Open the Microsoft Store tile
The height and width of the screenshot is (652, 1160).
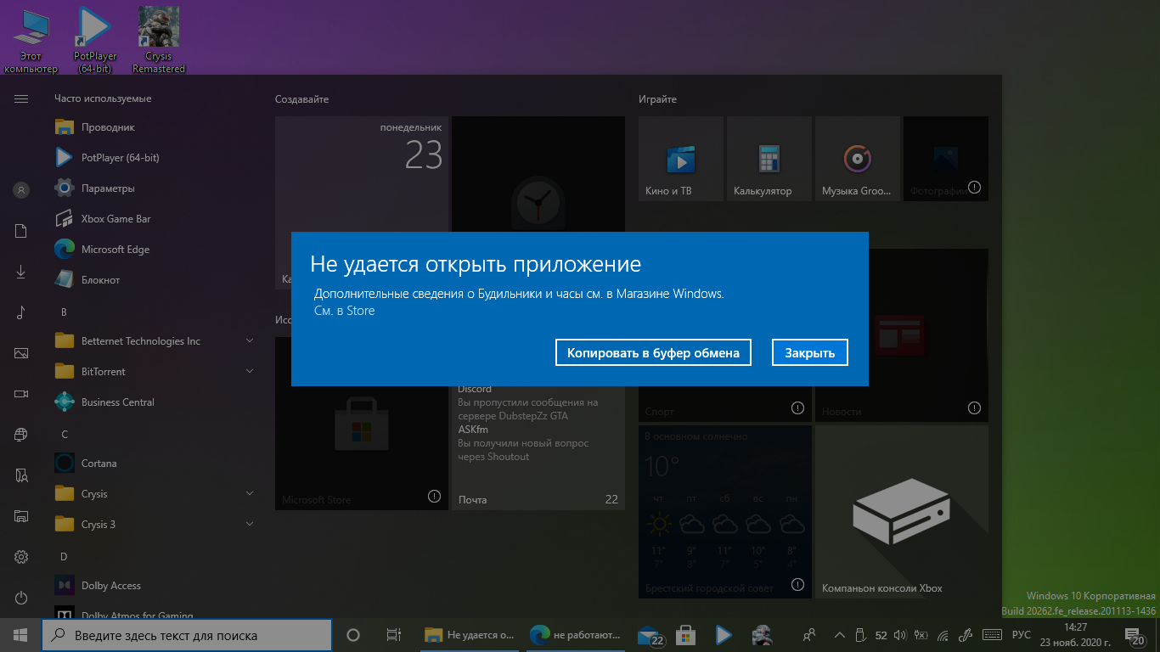coord(362,424)
